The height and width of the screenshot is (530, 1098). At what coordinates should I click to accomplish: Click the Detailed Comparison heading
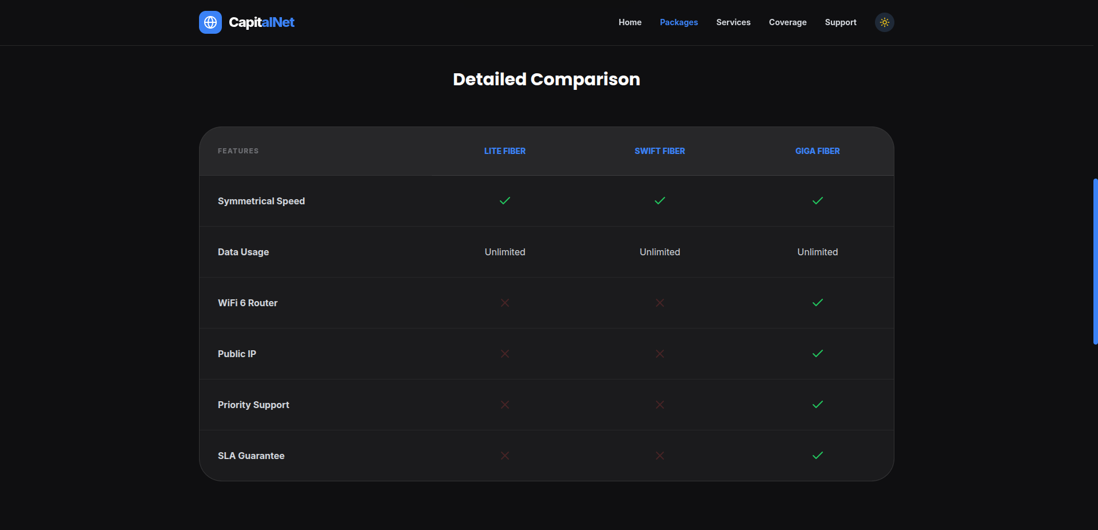[x=547, y=79]
